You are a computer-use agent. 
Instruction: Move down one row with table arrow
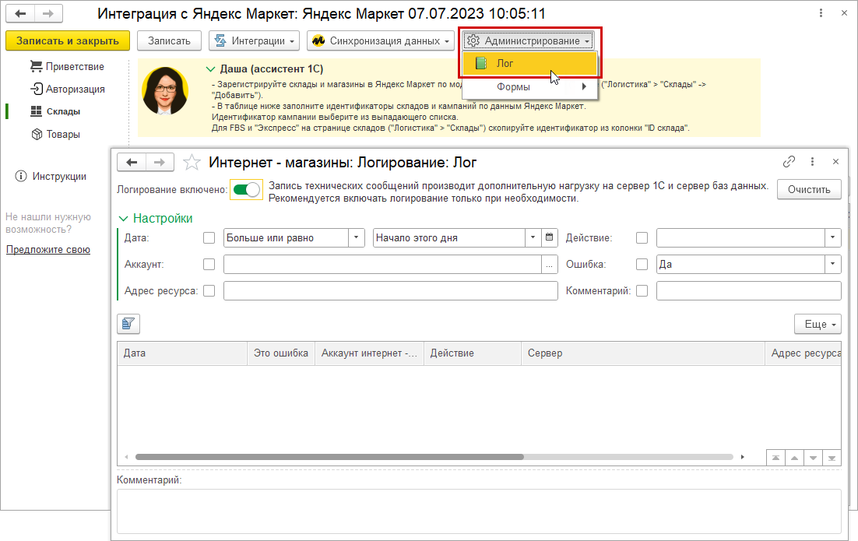coord(813,458)
